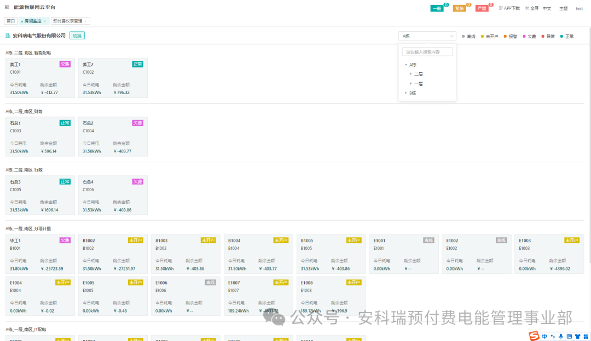Expand the 二层 tree node arrow
Screen dimensions: 591x341
click(x=411, y=74)
